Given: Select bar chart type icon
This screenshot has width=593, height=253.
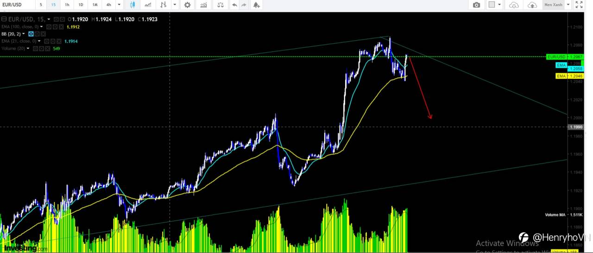Looking at the screenshot, I should click(164, 5).
